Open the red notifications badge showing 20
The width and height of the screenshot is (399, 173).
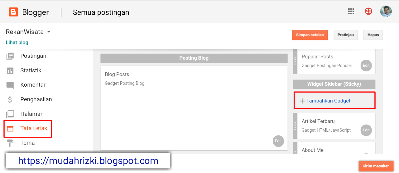coord(368,11)
